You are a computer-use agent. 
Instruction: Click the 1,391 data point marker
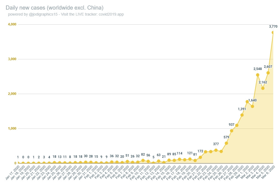[x=242, y=115]
